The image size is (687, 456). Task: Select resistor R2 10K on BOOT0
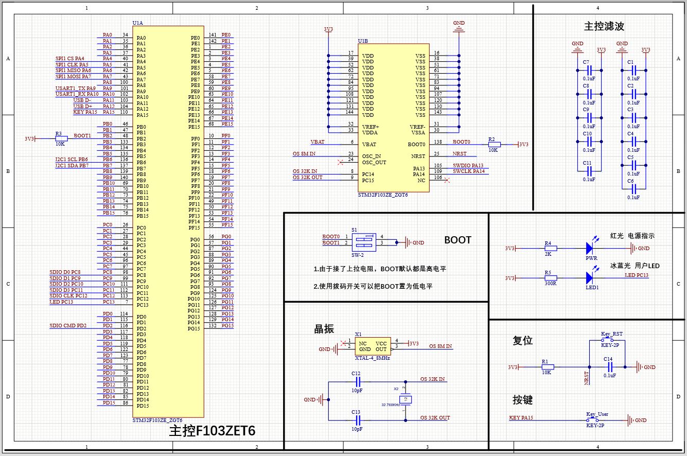(494, 145)
